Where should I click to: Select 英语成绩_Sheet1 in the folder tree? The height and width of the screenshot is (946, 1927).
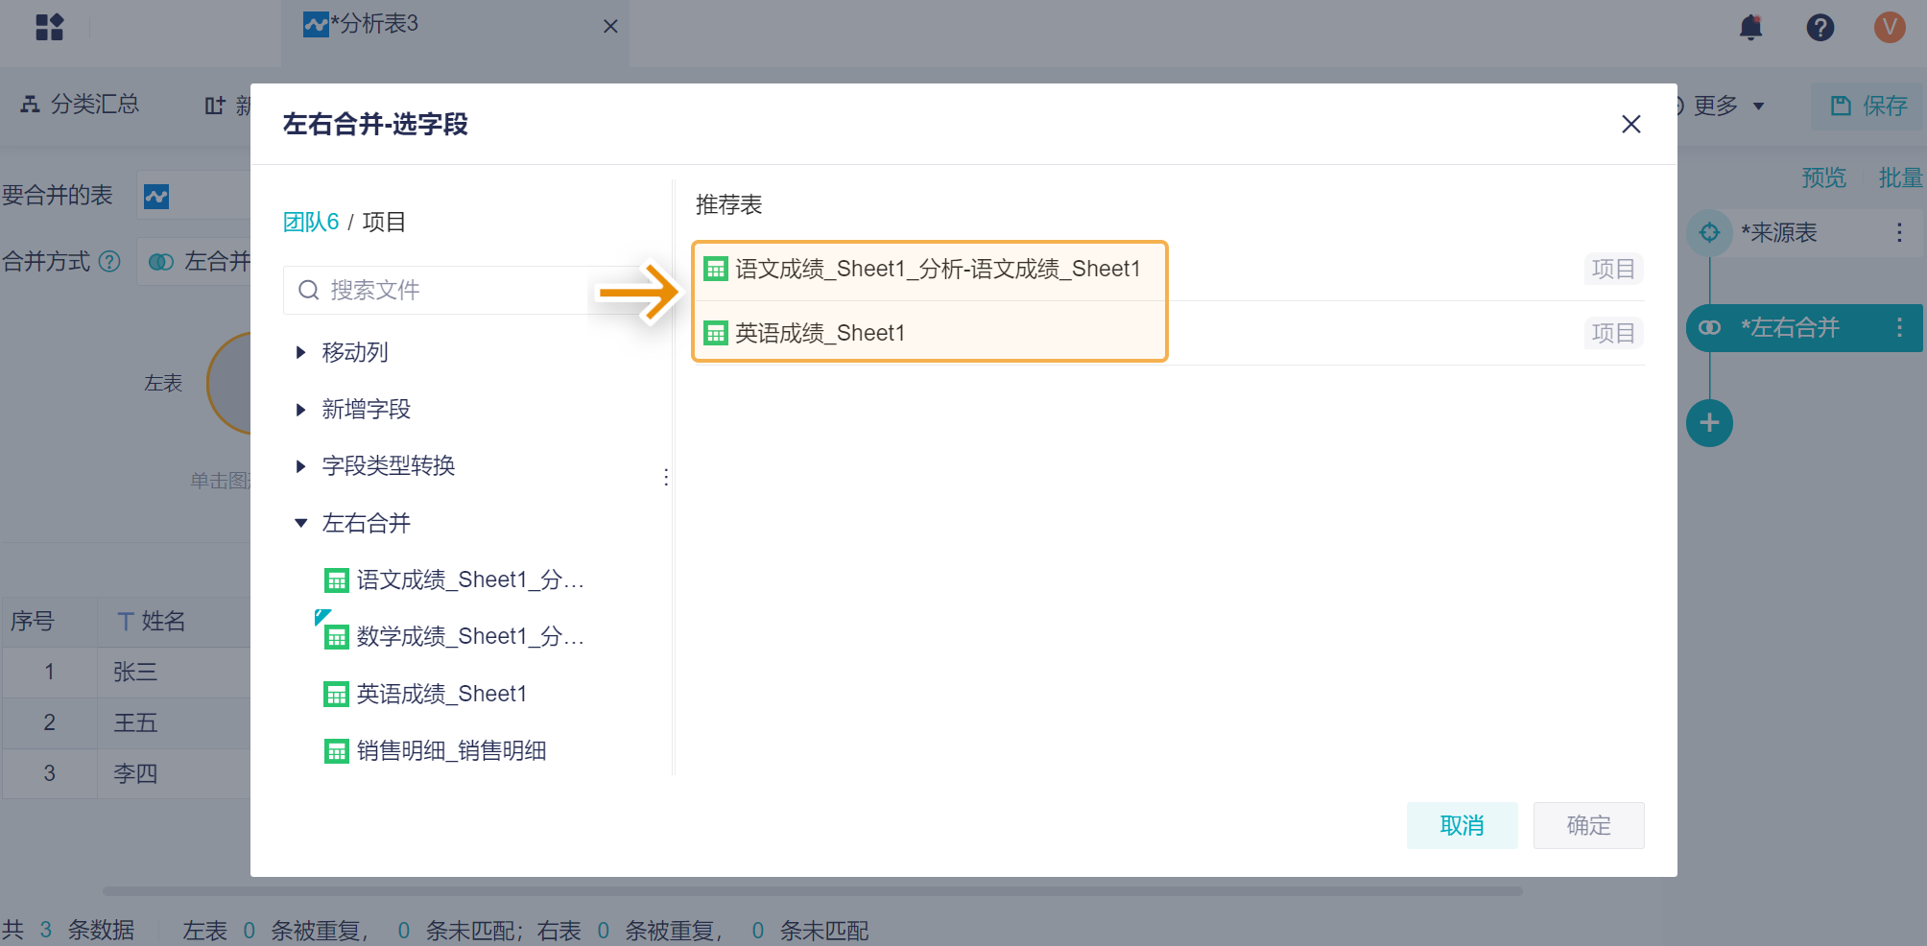426,694
